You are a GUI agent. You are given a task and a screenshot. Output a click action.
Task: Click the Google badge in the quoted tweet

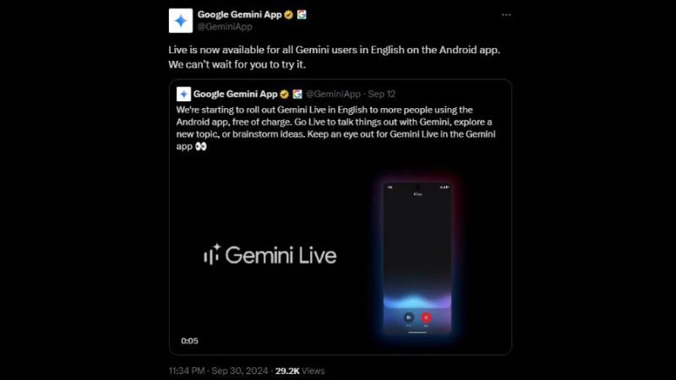pyautogui.click(x=297, y=94)
